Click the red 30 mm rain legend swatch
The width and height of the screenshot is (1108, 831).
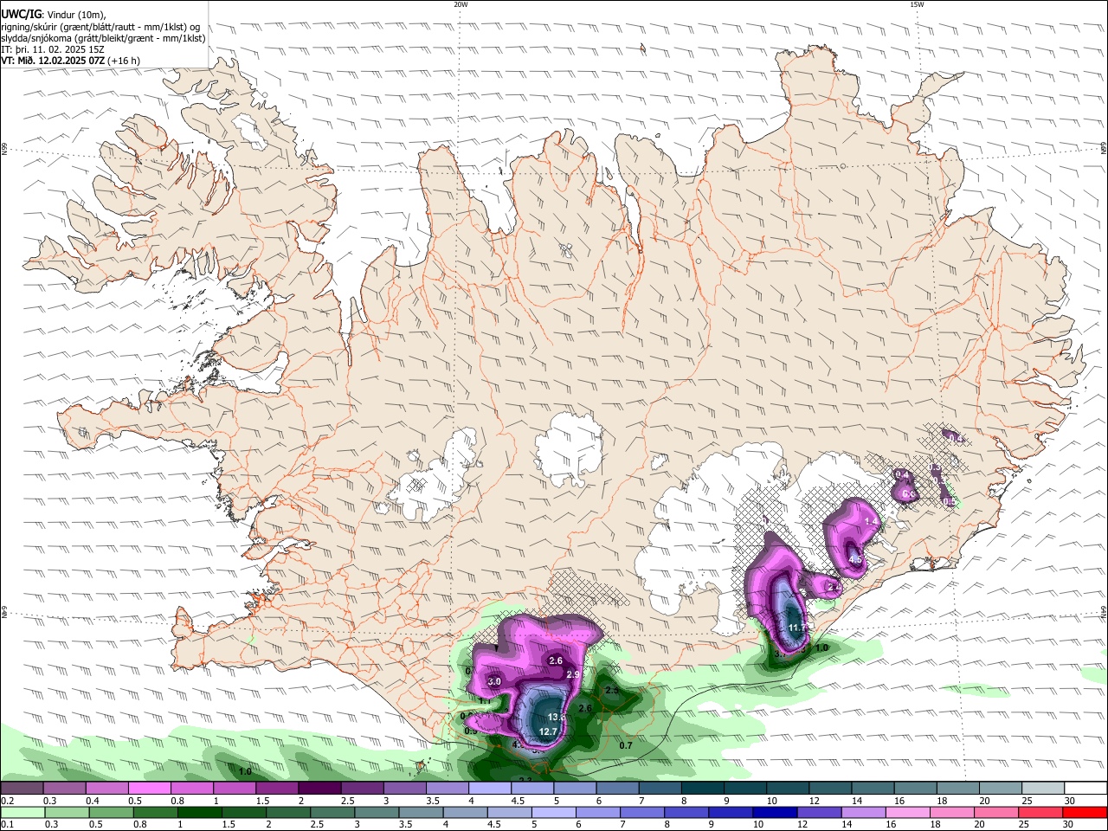click(x=1085, y=813)
